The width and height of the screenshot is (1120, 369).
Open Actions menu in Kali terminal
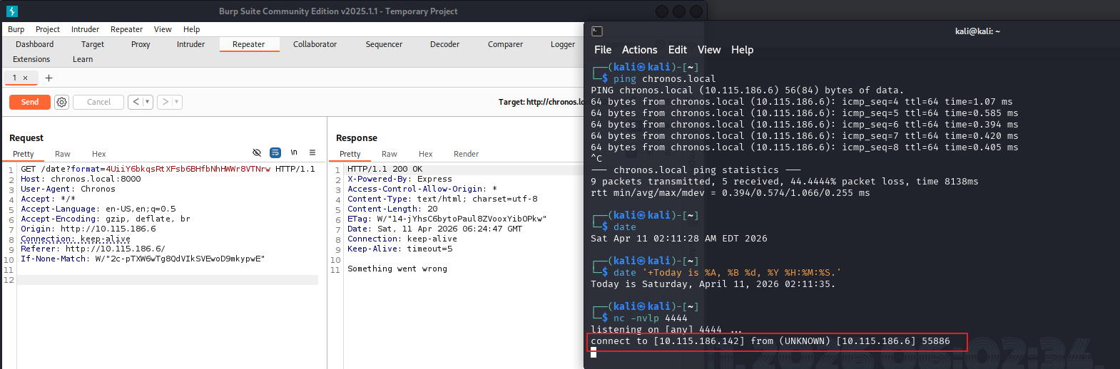[x=639, y=50]
